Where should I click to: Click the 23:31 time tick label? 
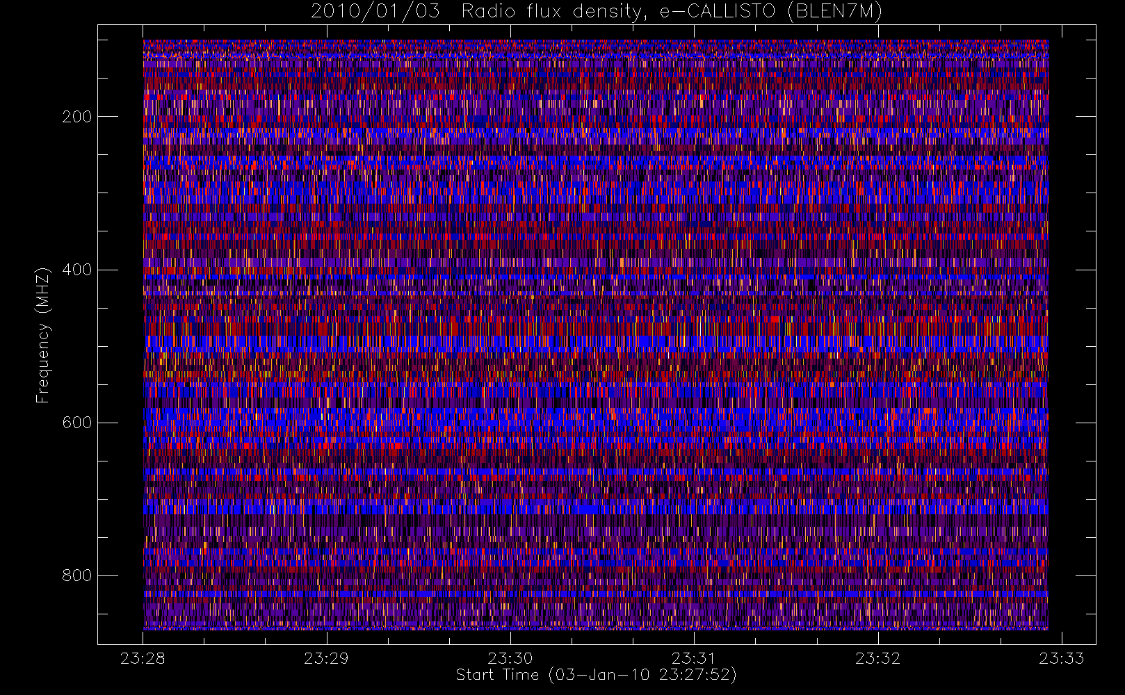[694, 658]
